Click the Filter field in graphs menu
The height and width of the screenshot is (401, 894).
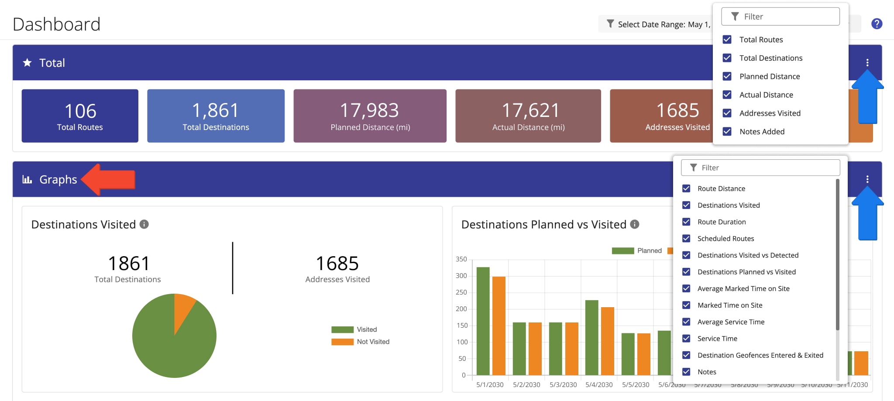(x=760, y=168)
